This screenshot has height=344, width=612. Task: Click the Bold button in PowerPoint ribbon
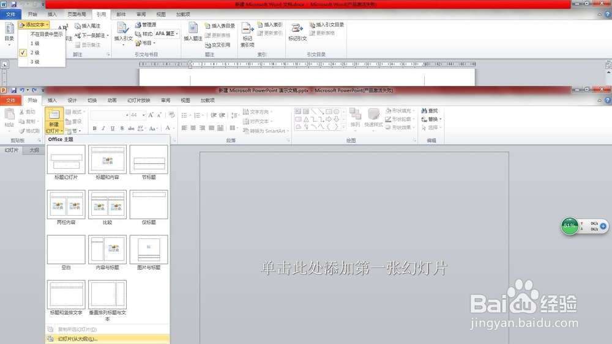[94, 128]
